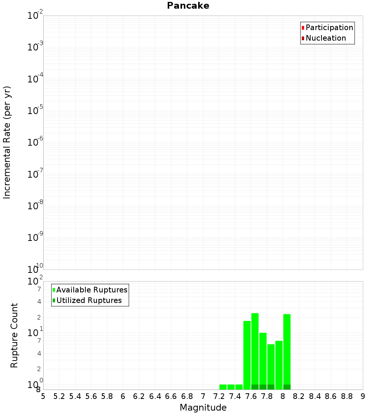The image size is (376, 414).
Task: Click the x-axis tick label 6.8
Action: [x=187, y=396]
